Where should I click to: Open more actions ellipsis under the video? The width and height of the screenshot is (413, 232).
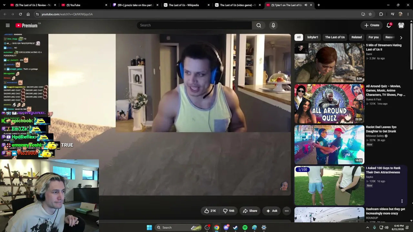coord(287,211)
